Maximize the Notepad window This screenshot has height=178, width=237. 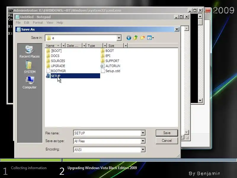click(181, 17)
